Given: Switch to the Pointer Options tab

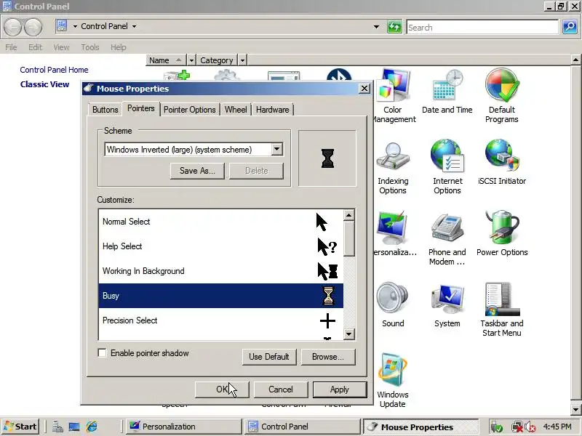Looking at the screenshot, I should pyautogui.click(x=189, y=110).
